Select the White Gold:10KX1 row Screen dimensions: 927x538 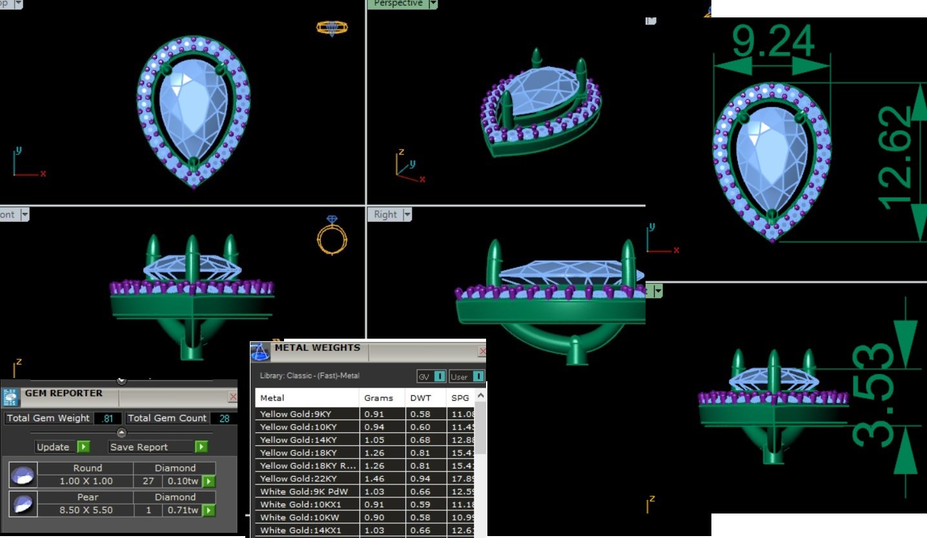[x=365, y=504]
